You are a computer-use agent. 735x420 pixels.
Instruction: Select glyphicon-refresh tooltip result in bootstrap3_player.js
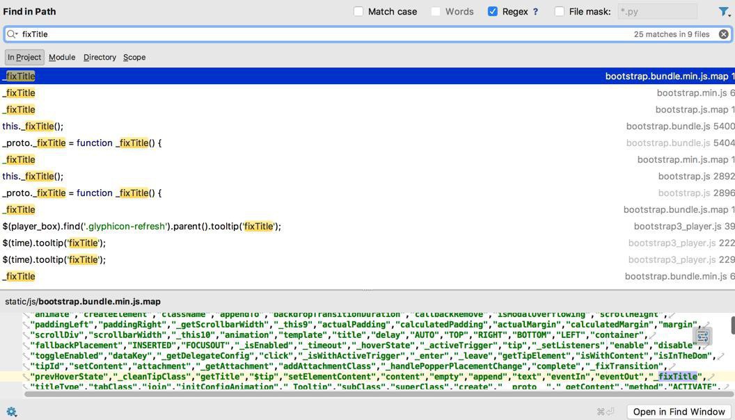pos(278,226)
